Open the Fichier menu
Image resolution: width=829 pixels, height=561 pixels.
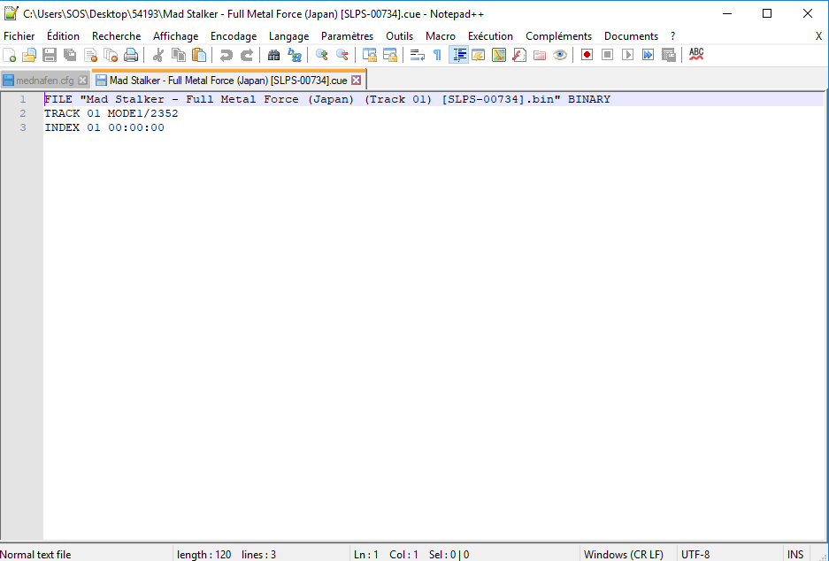point(19,36)
